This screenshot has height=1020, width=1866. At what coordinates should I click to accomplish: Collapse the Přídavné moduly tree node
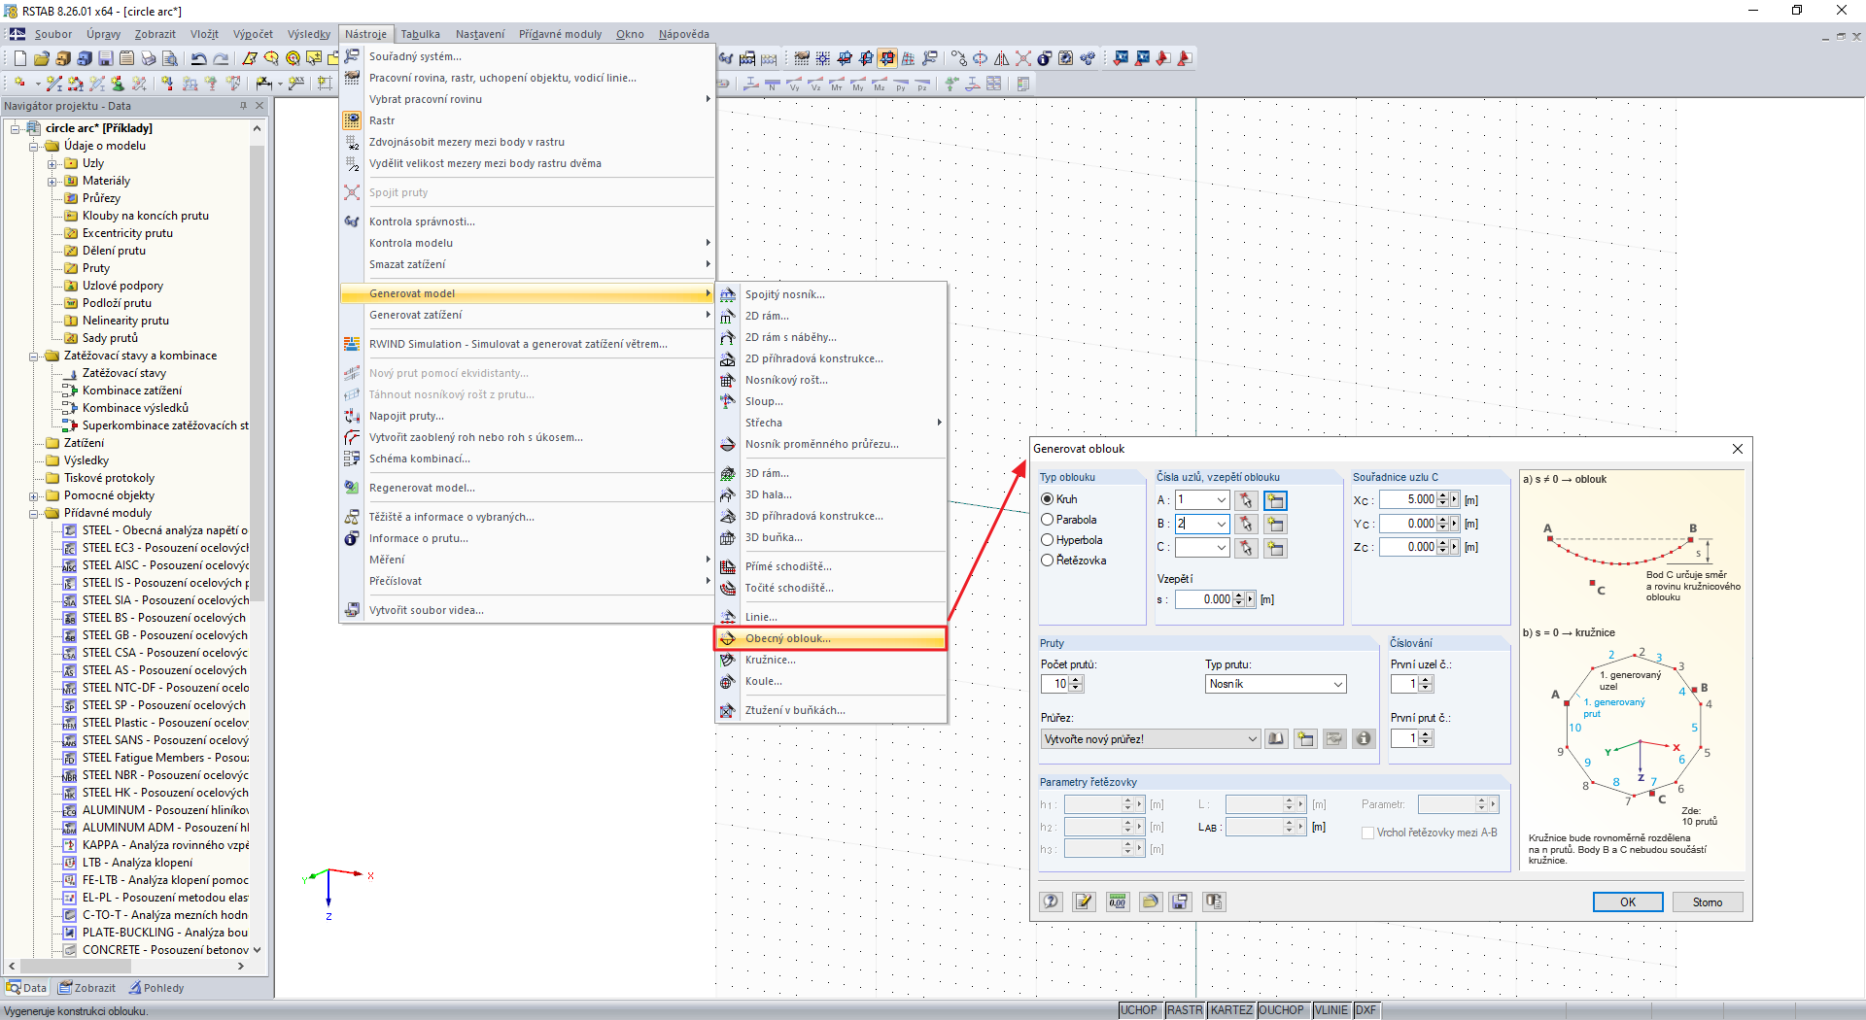coord(34,514)
